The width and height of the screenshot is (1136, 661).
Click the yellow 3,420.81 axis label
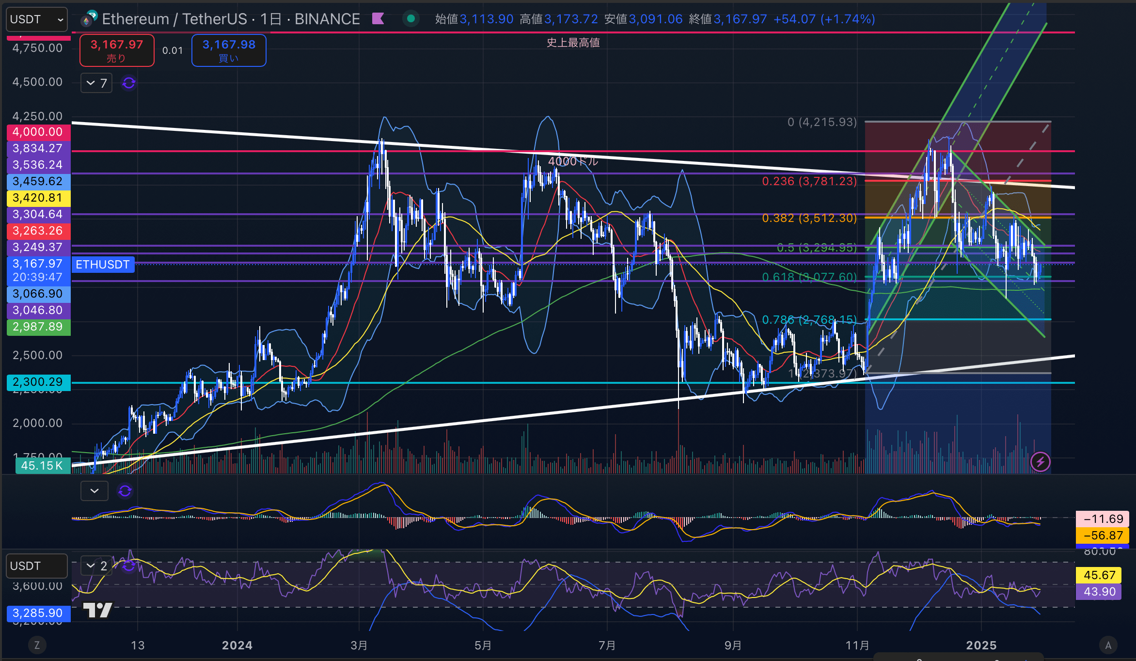pyautogui.click(x=38, y=198)
